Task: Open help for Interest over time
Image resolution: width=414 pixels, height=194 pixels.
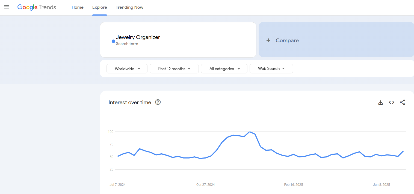Action: tap(158, 102)
